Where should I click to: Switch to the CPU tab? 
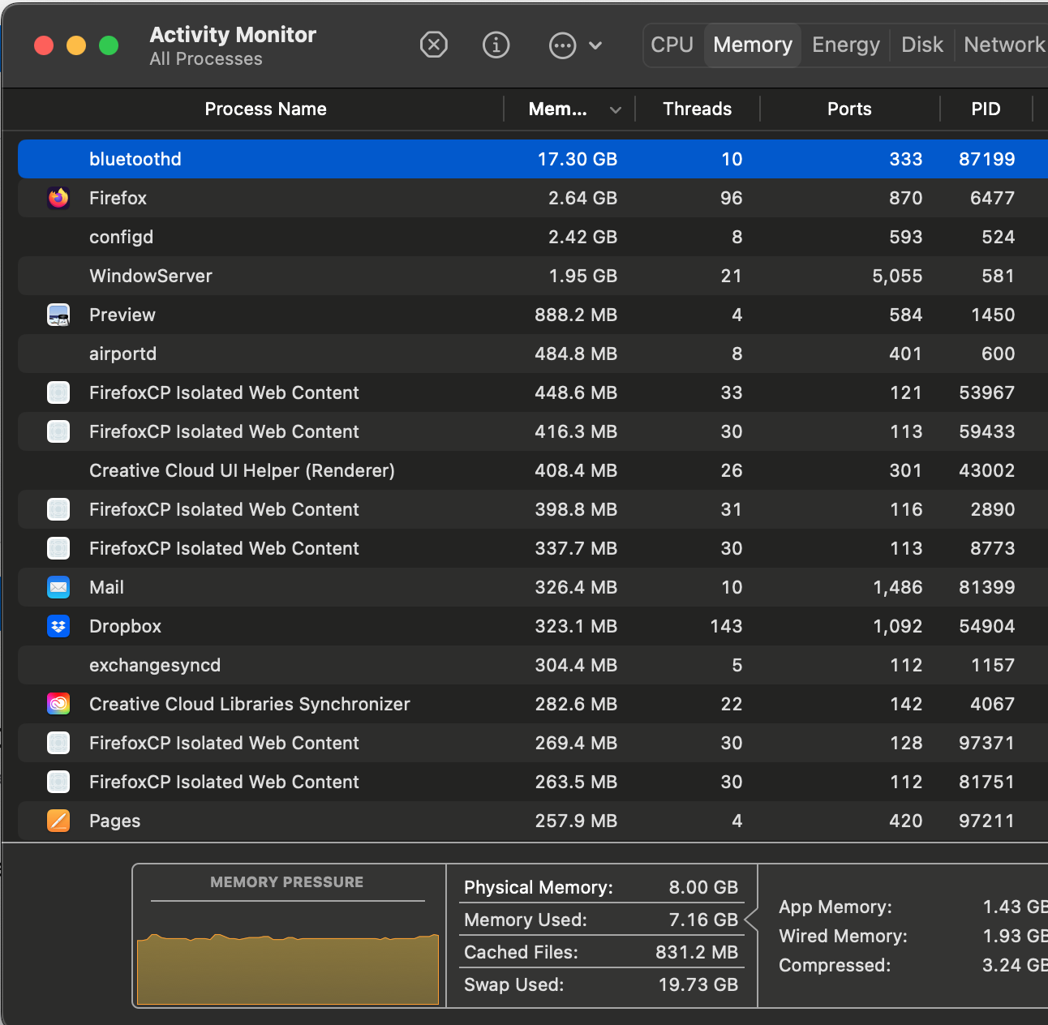(x=672, y=45)
